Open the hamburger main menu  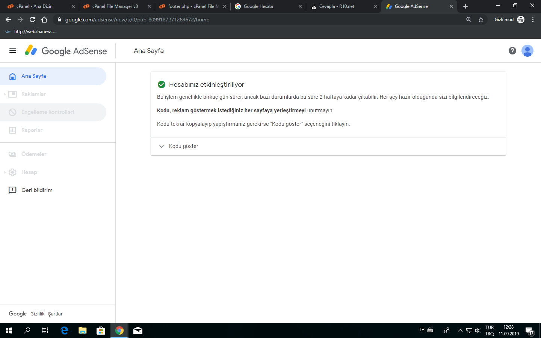click(13, 51)
